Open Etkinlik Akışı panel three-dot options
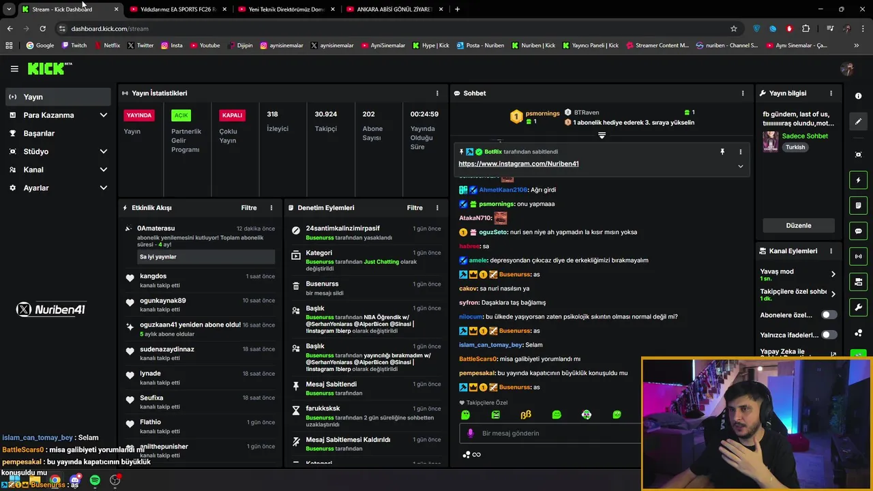The image size is (873, 491). click(x=271, y=208)
